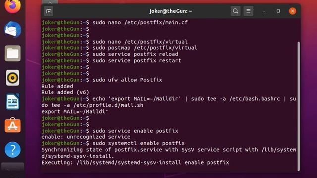Click 'enable: unrecognized service' output
The width and height of the screenshot is (317, 178).
pos(86,137)
